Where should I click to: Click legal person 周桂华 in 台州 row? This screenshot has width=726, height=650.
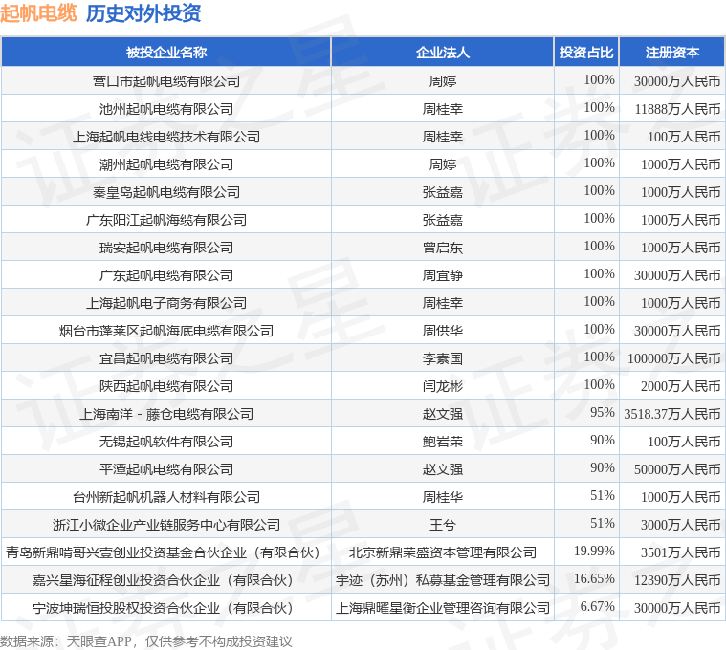(x=443, y=497)
